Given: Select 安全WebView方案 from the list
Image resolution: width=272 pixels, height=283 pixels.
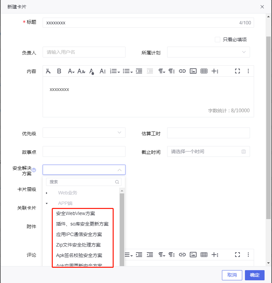Looking at the screenshot, I should [75, 213].
